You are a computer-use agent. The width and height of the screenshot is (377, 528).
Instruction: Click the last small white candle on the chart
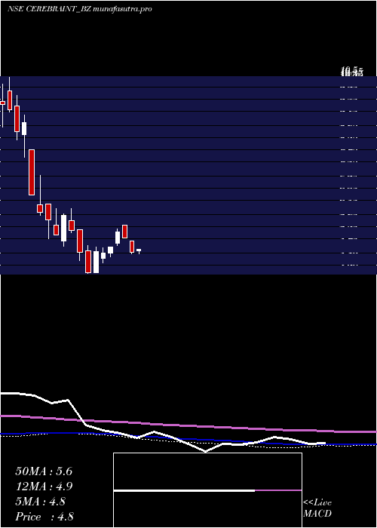pos(139,250)
